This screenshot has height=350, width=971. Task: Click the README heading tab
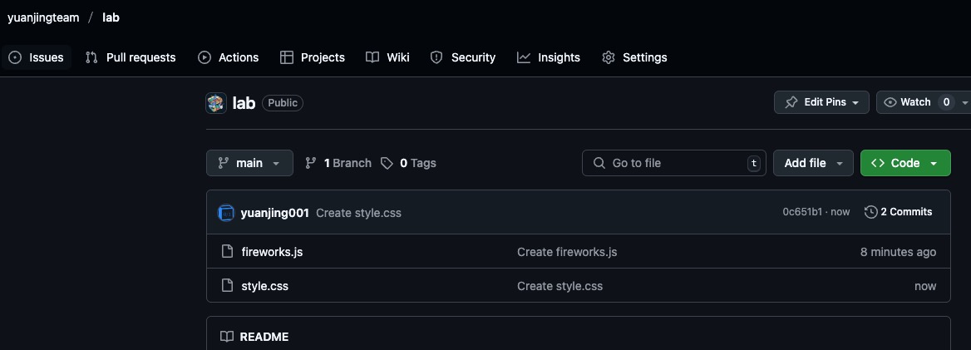coord(254,337)
